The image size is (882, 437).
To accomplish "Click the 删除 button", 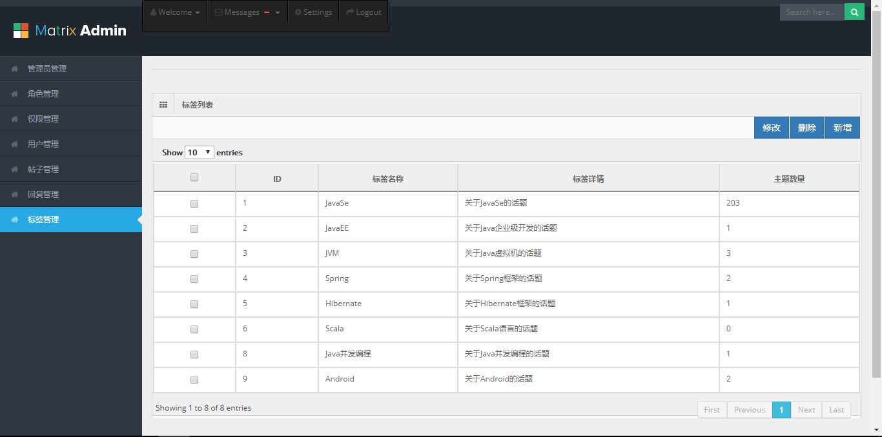I will click(x=807, y=128).
